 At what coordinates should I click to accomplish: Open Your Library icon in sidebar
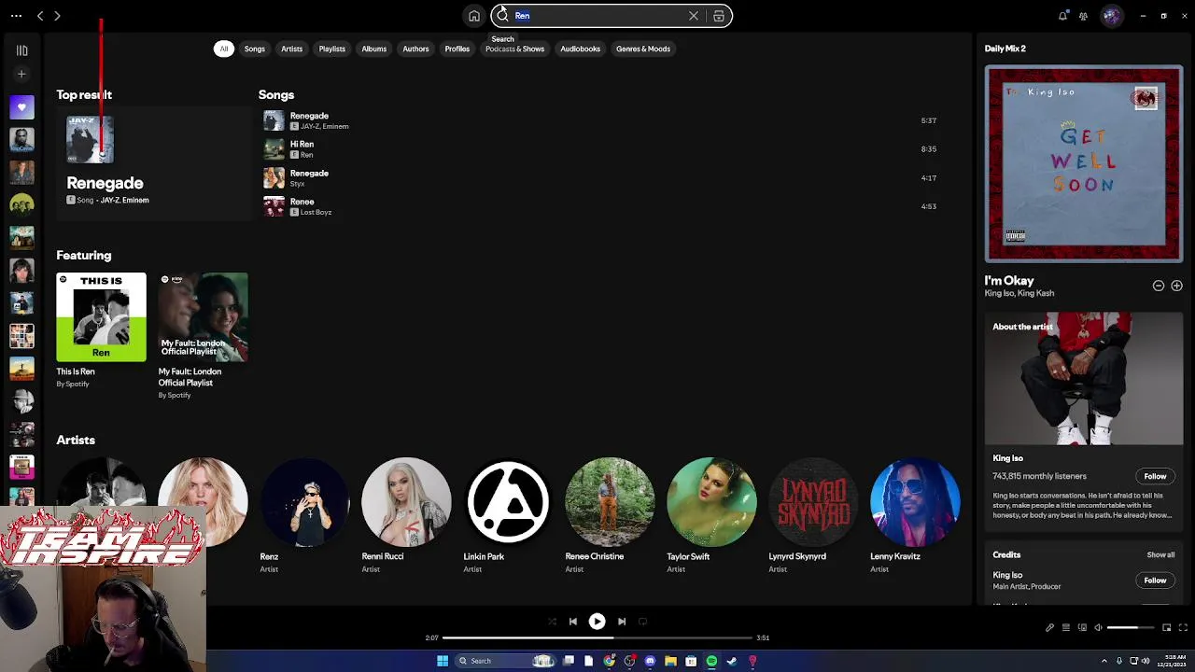pos(21,50)
